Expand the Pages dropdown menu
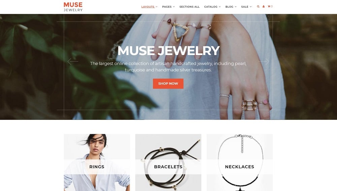The height and width of the screenshot is (191, 337). click(x=168, y=7)
